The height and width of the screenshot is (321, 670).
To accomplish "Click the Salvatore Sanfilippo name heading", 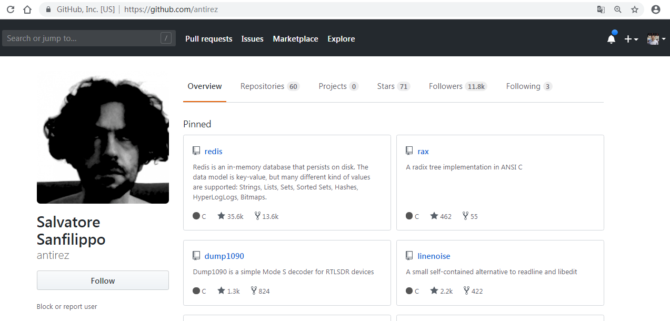I will (x=71, y=230).
